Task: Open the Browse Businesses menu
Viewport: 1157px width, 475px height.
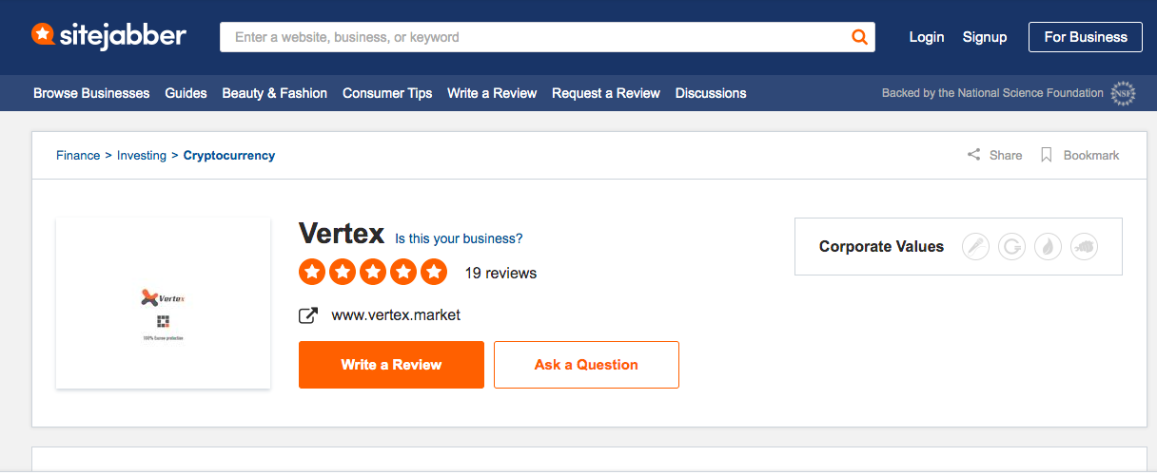Action: [91, 93]
